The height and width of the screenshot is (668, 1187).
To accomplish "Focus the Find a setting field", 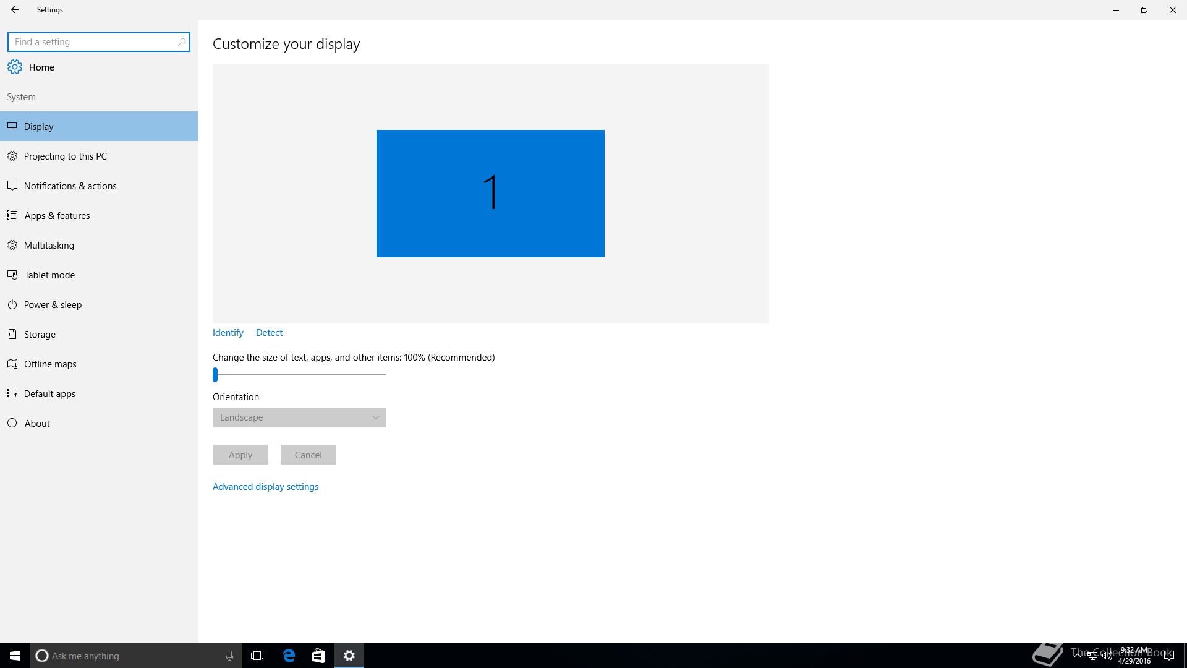I will [98, 42].
